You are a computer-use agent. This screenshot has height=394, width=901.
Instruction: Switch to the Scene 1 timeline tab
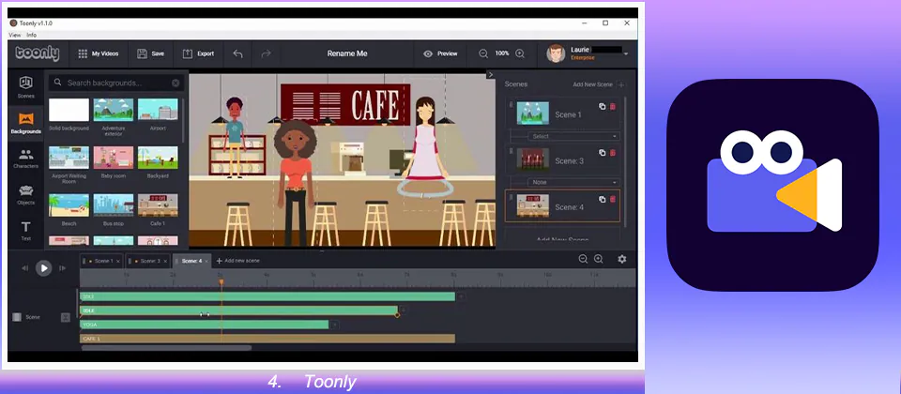click(100, 261)
